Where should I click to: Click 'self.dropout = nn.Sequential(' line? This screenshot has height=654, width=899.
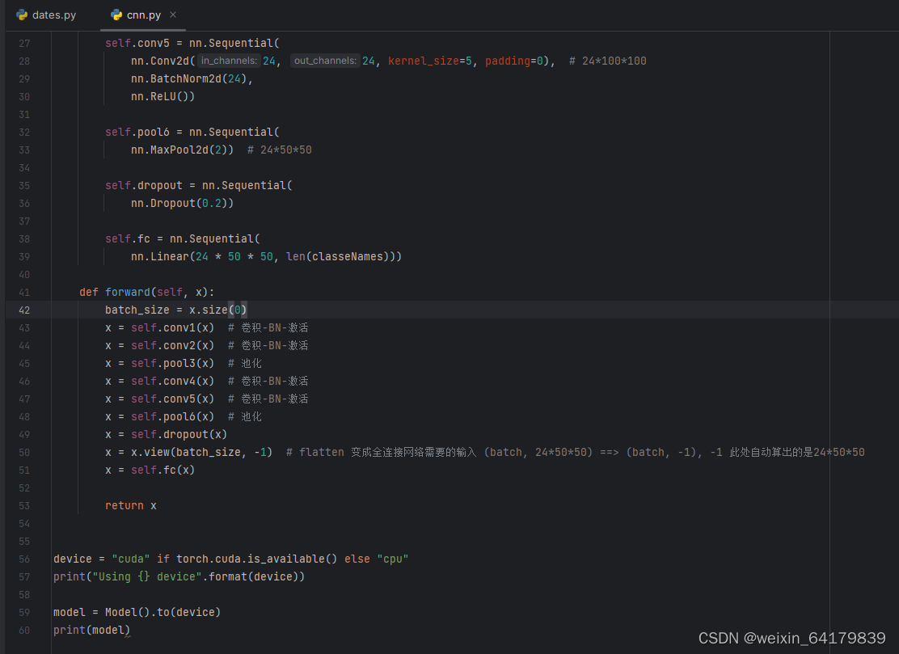[198, 186]
